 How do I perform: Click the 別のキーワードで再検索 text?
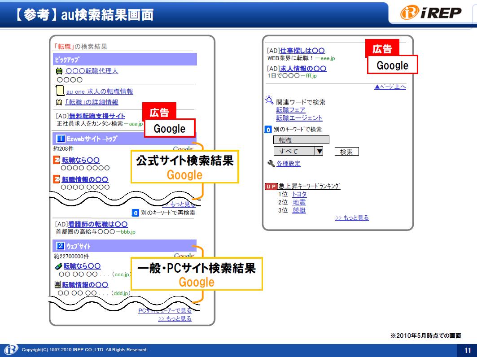168,213
